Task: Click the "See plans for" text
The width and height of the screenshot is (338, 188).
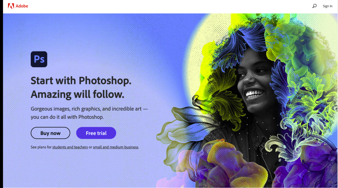Action: 41,147
